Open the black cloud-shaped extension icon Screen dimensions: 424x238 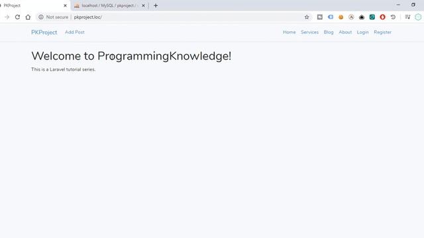[362, 17]
